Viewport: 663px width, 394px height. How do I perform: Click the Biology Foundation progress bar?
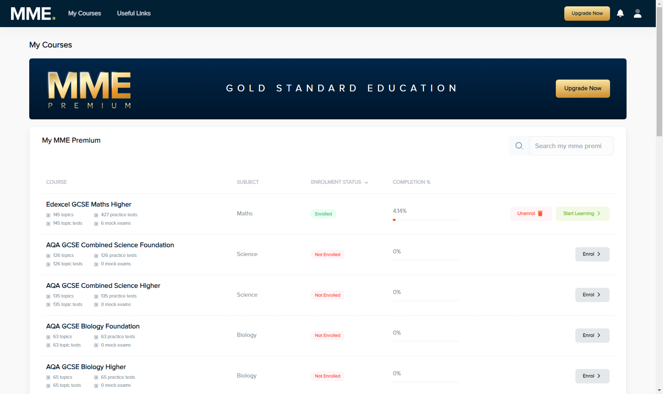click(x=426, y=341)
